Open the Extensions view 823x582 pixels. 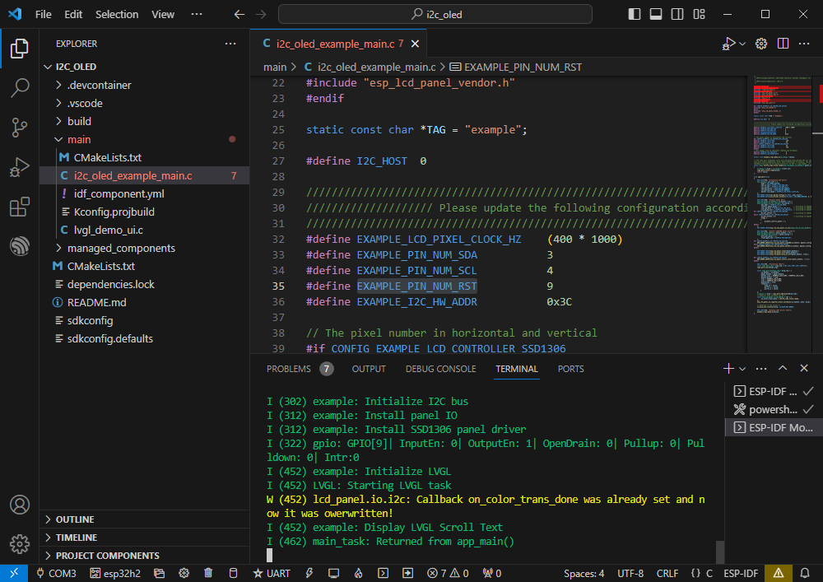20,207
